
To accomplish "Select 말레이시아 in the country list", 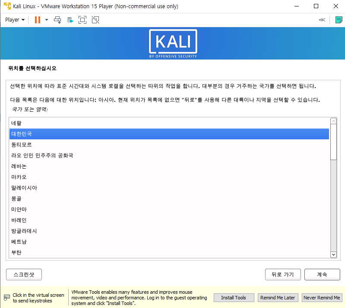I will click(169, 188).
